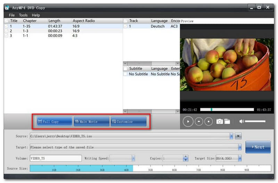
Task: Click the round pause button in the preview controls
Action: (x=198, y=122)
